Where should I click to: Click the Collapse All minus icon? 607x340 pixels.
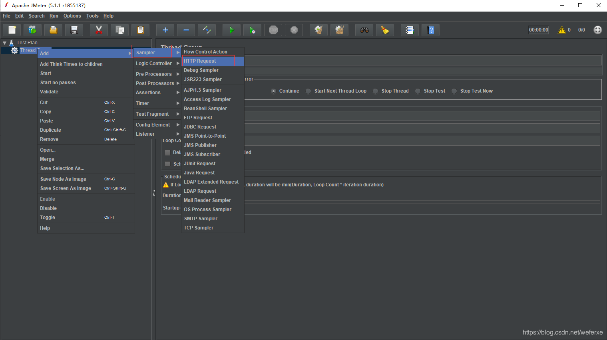tap(186, 30)
